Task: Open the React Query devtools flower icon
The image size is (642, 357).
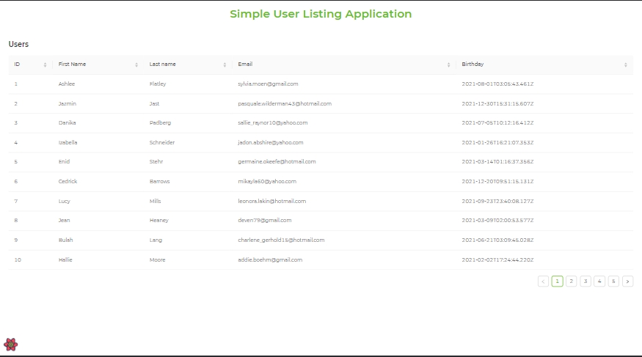Action: 10,344
